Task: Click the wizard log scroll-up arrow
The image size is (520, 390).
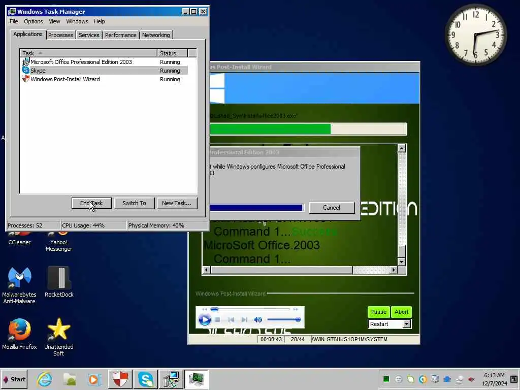Action: pos(402,148)
